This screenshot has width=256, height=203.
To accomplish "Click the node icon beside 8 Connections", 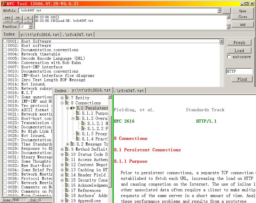I will (67, 103).
